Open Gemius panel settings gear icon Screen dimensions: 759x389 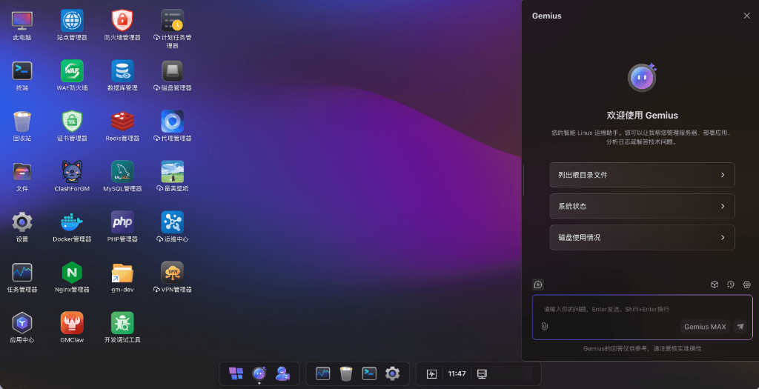[x=747, y=285]
